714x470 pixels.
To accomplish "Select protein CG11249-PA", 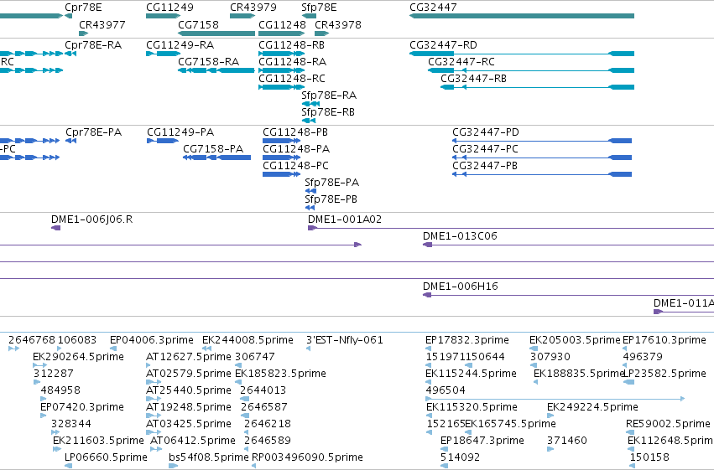I will pyautogui.click(x=180, y=132).
